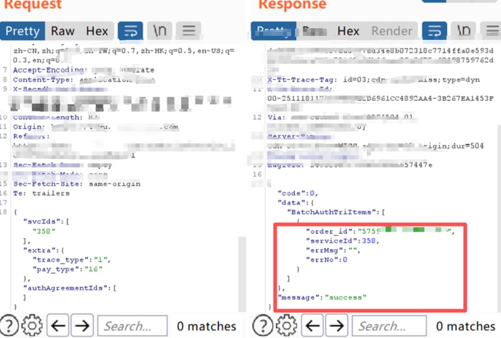
Task: Switch Response view to Hex tab
Action: [x=348, y=32]
